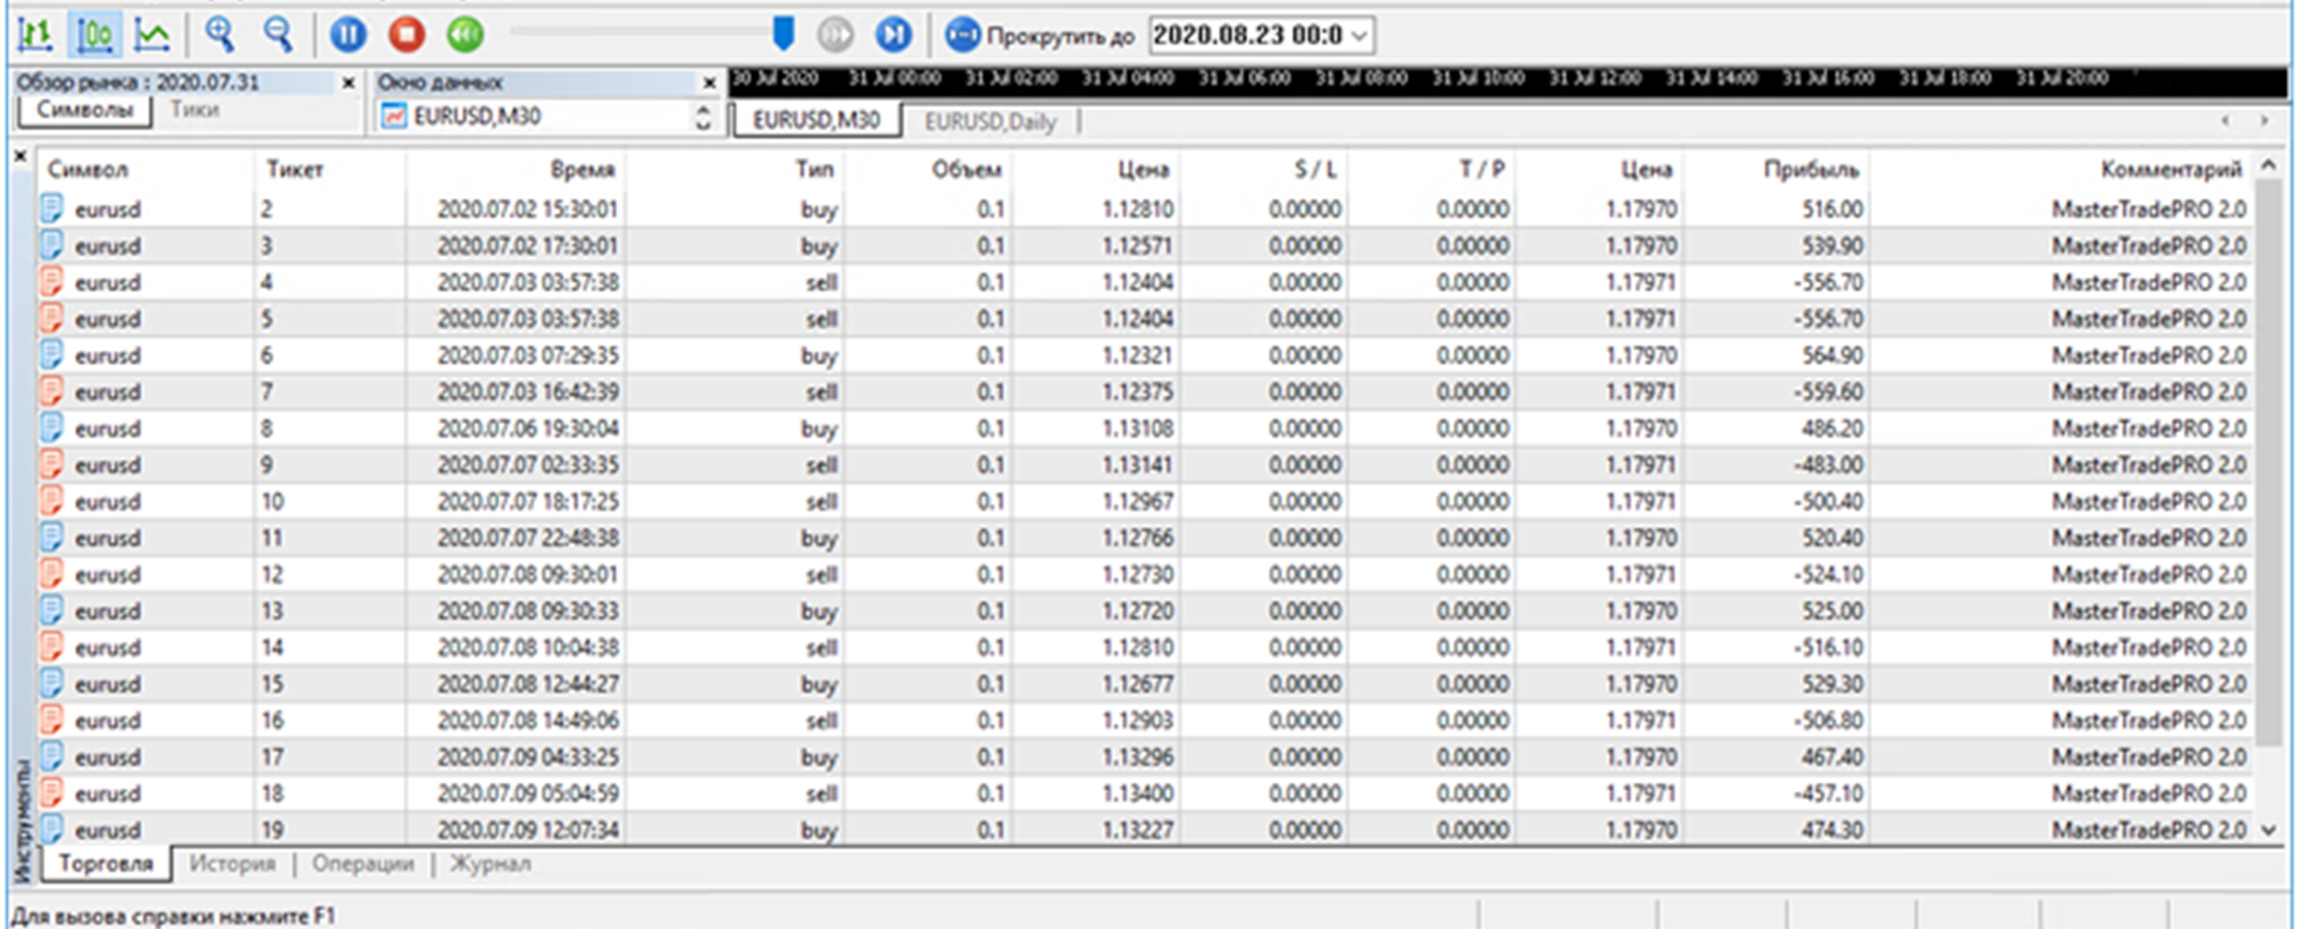
Task: Open the Журнал tab
Action: (491, 863)
